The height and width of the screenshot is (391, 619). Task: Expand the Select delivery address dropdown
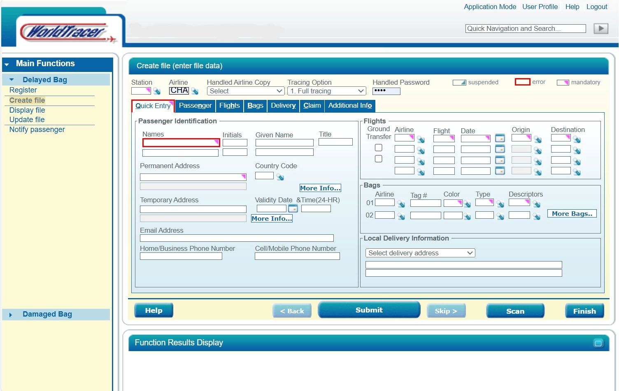click(x=420, y=253)
